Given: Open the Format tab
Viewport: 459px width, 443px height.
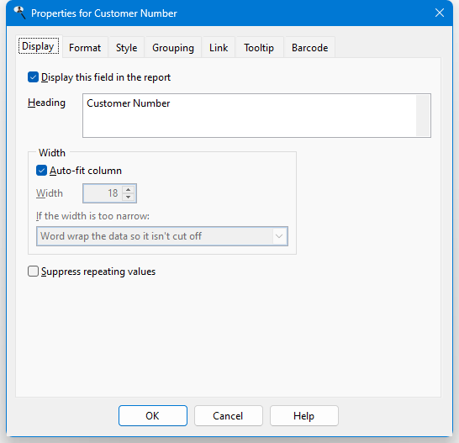Looking at the screenshot, I should [x=85, y=47].
